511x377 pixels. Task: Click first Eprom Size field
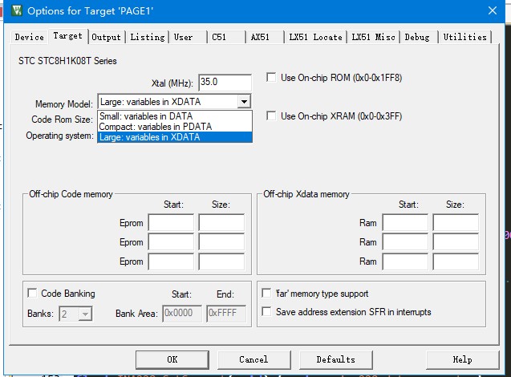tap(221, 223)
